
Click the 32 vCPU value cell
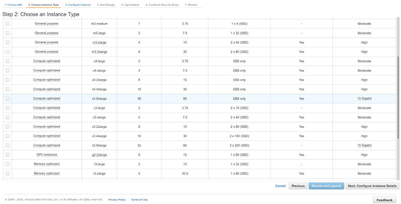click(x=139, y=146)
